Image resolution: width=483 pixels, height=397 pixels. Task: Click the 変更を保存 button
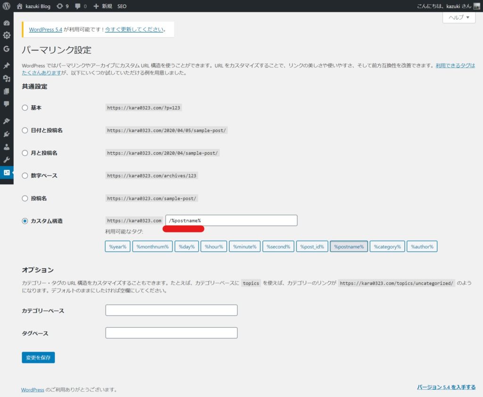coord(38,357)
